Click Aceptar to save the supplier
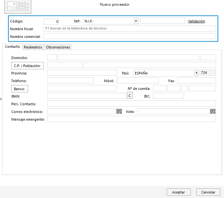The height and width of the screenshot is (198, 224). pos(179,192)
